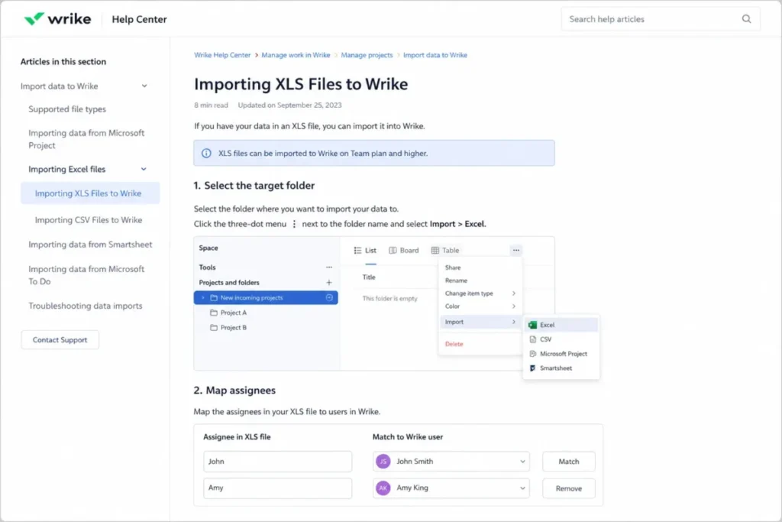Open the three-dot more menu beside Table

tap(515, 250)
